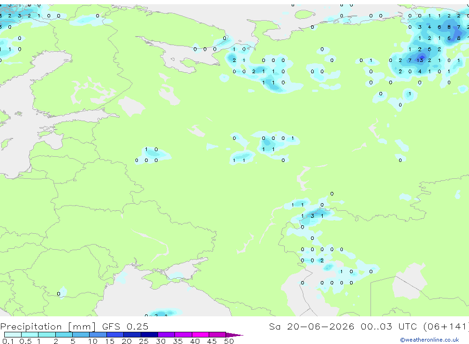Click the weatheronline.co.uk copyright link

[x=429, y=340]
